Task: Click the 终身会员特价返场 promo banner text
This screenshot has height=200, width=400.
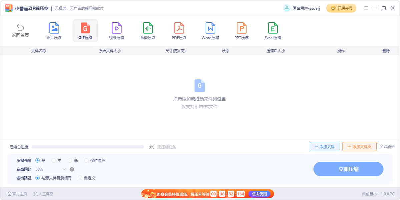Action: pos(183,194)
